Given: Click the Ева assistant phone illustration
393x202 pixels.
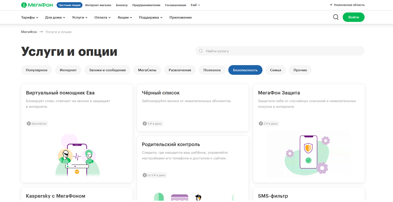Looking at the screenshot, I should 77,156.
